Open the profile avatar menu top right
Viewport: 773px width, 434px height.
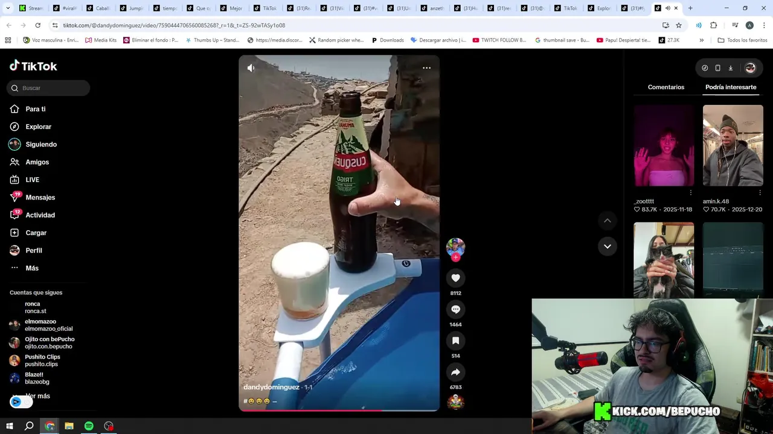[750, 68]
